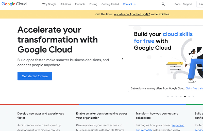Open the Solutions menu
The image size is (203, 131).
point(66,4)
